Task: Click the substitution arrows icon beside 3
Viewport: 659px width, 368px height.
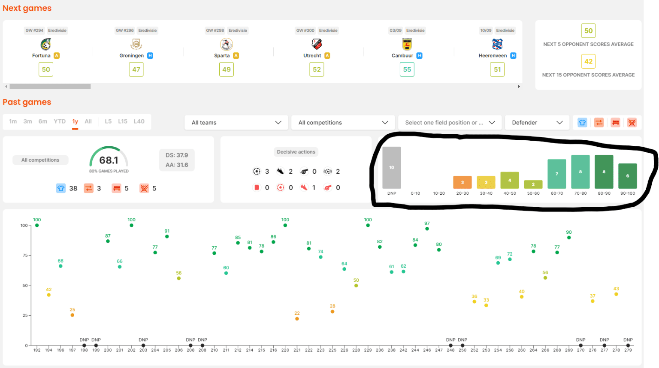Action: click(x=88, y=188)
